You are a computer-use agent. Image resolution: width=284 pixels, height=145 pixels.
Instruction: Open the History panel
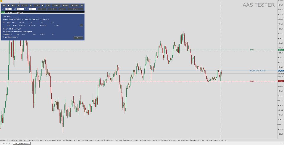point(65,5)
